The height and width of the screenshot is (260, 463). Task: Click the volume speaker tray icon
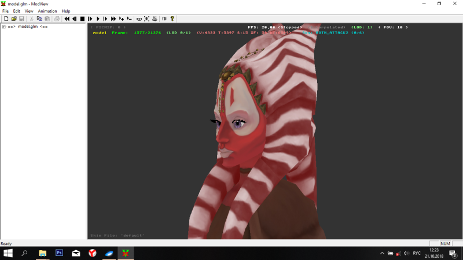point(406,253)
